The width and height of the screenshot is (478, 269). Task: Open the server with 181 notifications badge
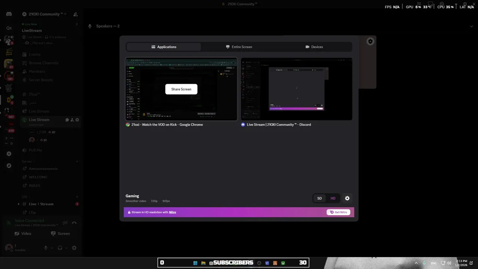point(9,76)
